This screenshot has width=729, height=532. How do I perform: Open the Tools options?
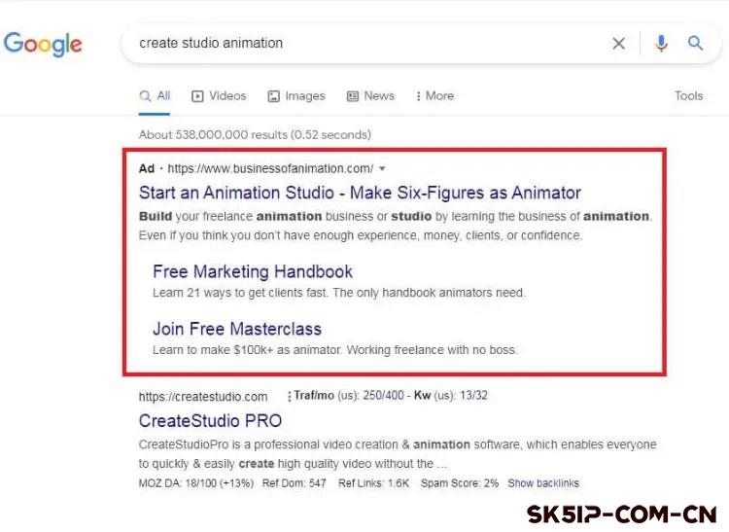pos(688,96)
